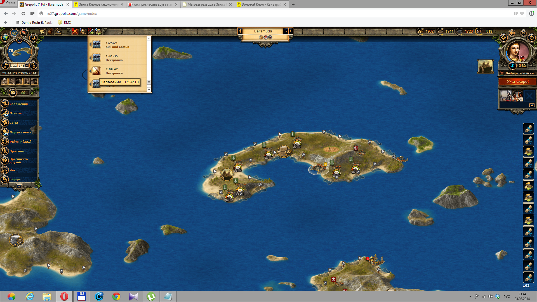The width and height of the screenshot is (537, 302).
Task: Open Google Chrome from the taskbar
Action: [116, 296]
